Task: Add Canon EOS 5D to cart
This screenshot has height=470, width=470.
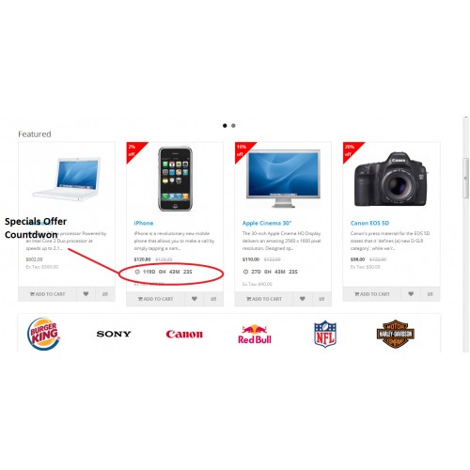Action: 372,294
